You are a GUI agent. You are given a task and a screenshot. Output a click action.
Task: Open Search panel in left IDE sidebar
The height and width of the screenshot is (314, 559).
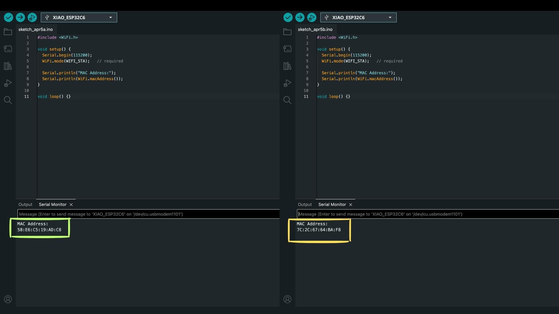pyautogui.click(x=8, y=100)
